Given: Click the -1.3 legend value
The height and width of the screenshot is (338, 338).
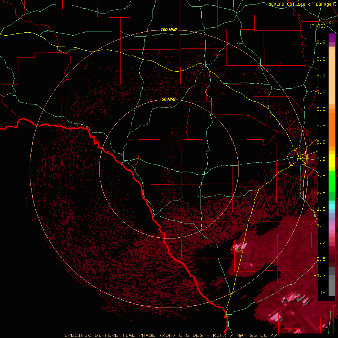Looking at the screenshot, I should 320,276.
